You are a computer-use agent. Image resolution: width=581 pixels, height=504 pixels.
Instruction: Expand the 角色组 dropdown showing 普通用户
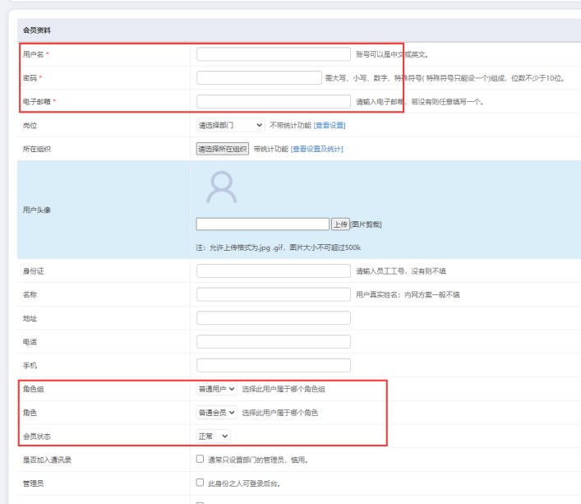tap(217, 389)
